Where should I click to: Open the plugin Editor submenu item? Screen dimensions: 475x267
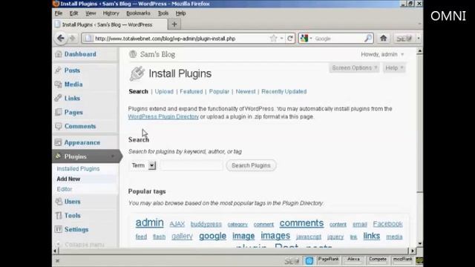coord(65,189)
